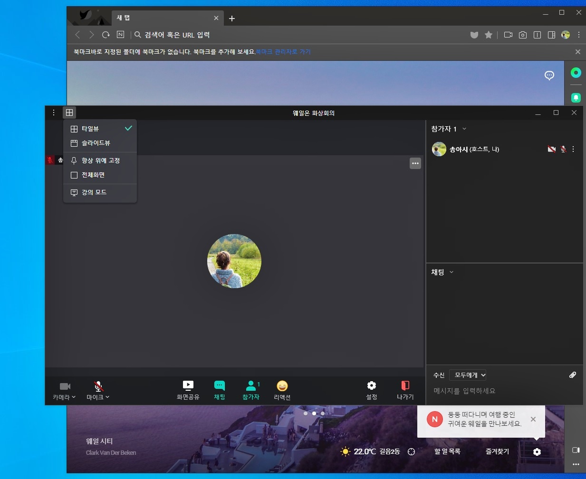Open the 모두에게 recipient dropdown

click(468, 375)
